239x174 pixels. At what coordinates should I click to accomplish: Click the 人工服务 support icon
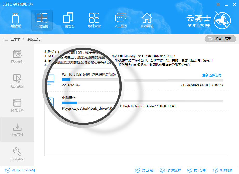(x=121, y=20)
